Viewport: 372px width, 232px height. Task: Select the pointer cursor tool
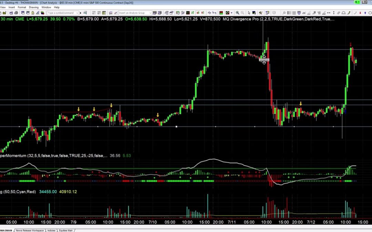[x=249, y=13]
